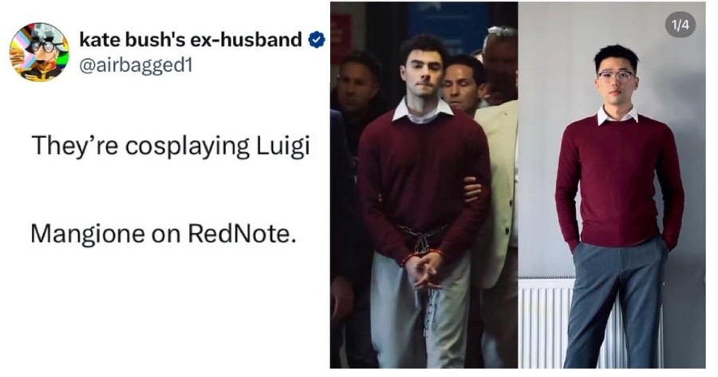718x377 pixels.
Task: Click the blue banner behind the crowd
Action: (x=448, y=24)
